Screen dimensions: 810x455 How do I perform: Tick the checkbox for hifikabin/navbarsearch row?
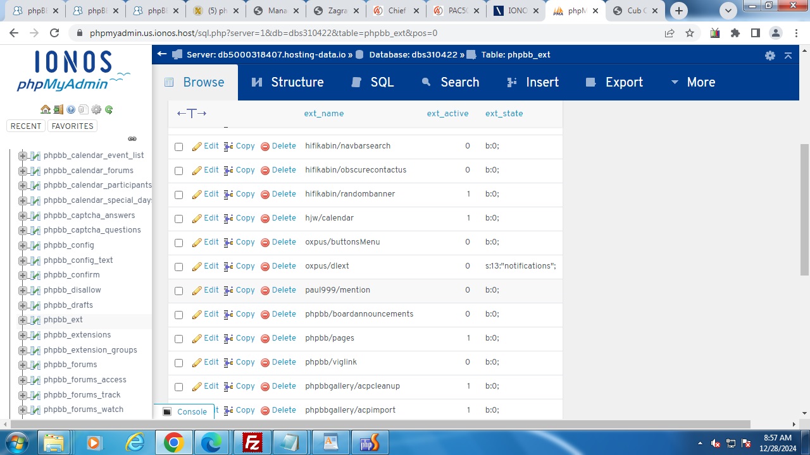(178, 147)
